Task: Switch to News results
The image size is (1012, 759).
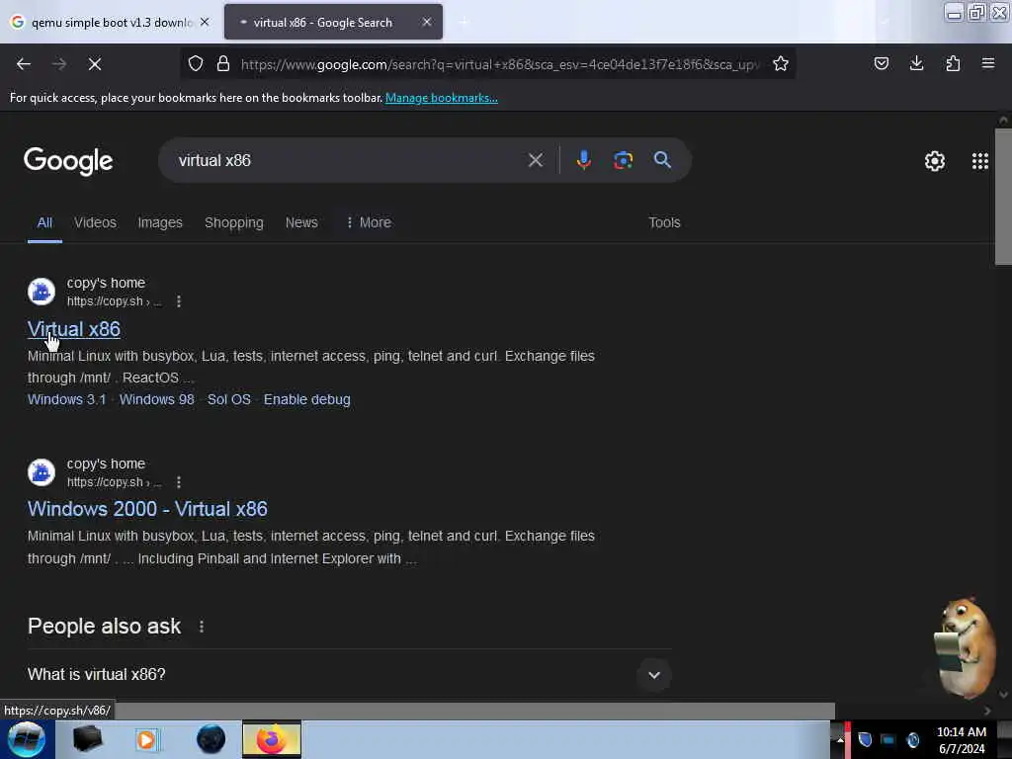Action: click(301, 222)
